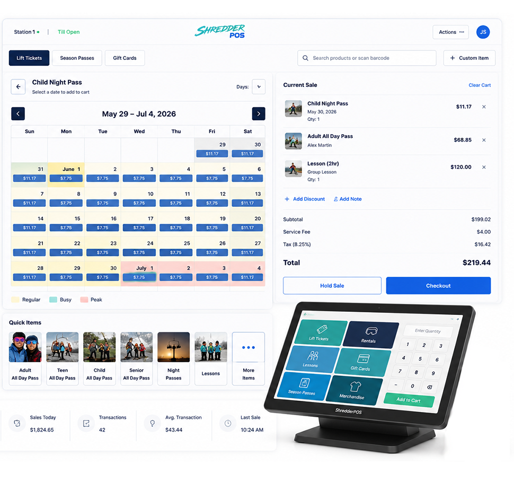Proceed to Checkout

tap(438, 286)
